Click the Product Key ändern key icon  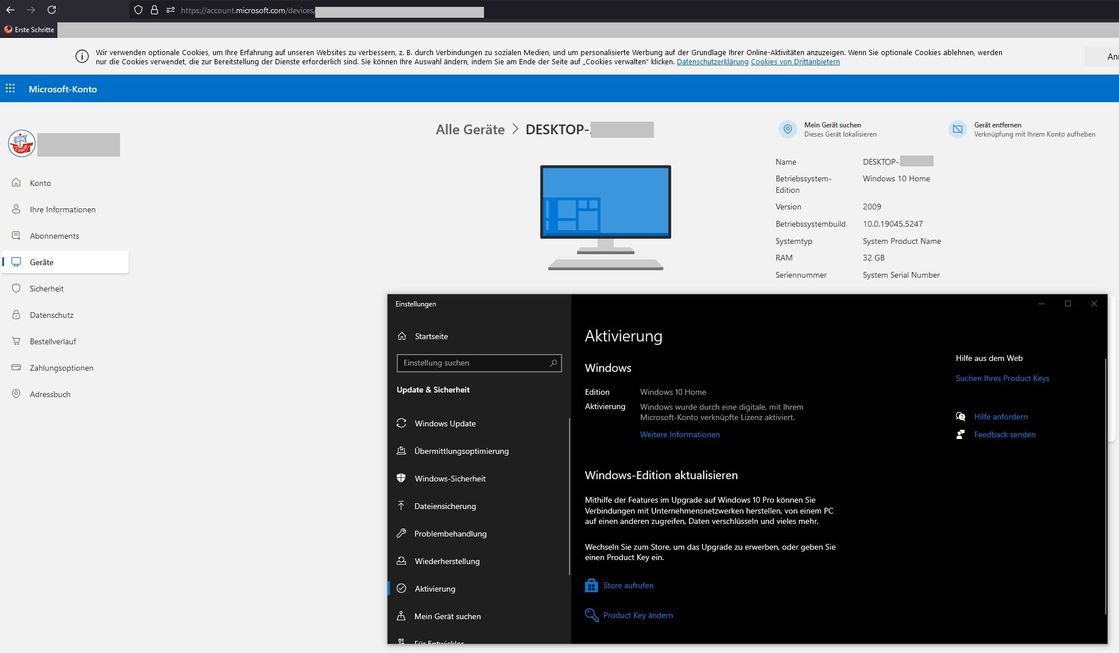pos(591,615)
